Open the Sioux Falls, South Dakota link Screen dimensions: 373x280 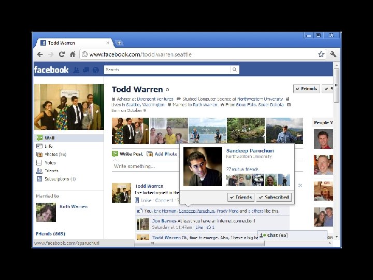pyautogui.click(x=260, y=105)
